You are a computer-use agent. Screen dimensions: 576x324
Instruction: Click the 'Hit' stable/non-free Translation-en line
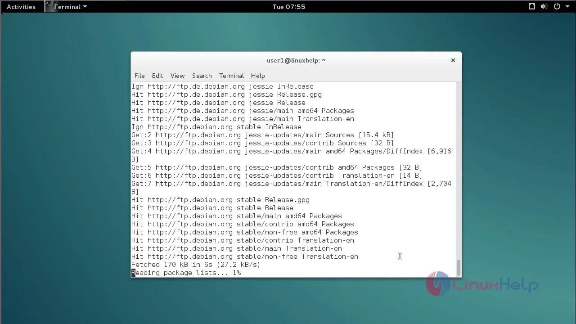pos(245,256)
